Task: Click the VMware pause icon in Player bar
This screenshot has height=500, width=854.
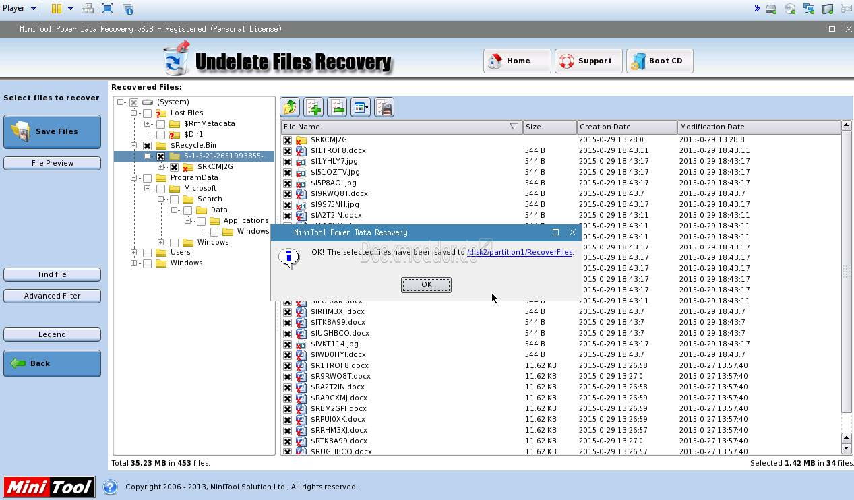Action: (57, 9)
